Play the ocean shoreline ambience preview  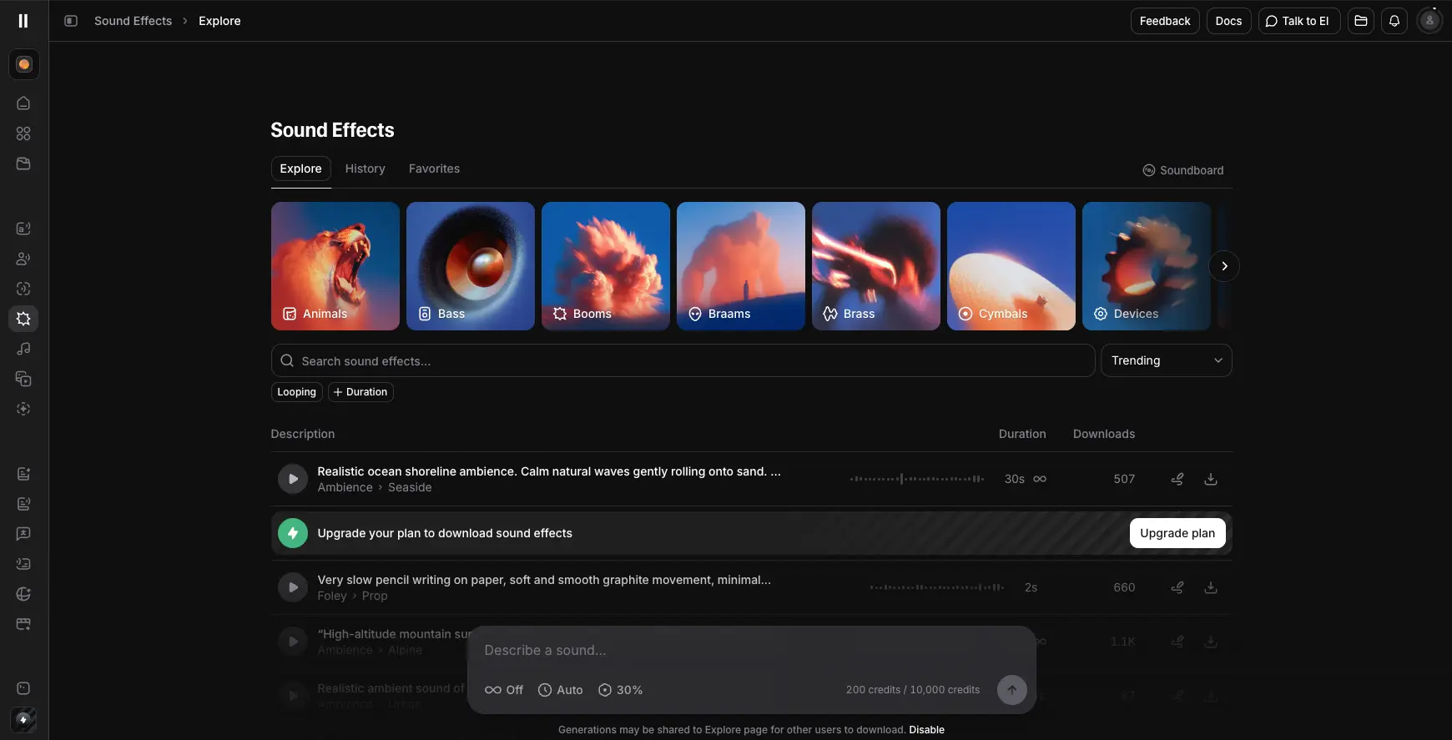293,479
